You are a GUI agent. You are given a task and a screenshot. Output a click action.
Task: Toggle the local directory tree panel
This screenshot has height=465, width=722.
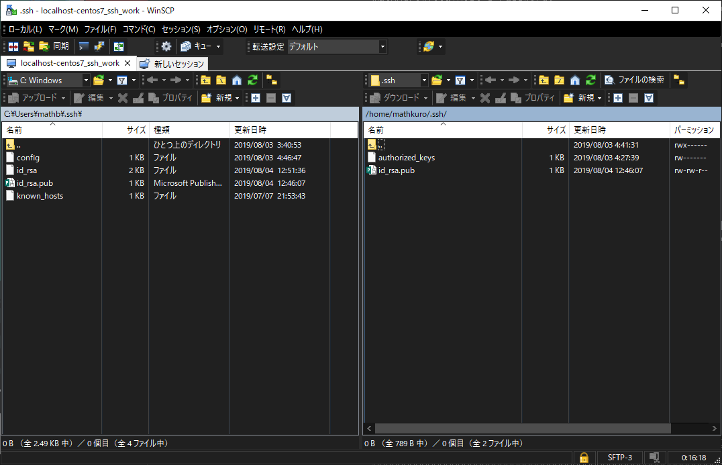[x=272, y=81]
